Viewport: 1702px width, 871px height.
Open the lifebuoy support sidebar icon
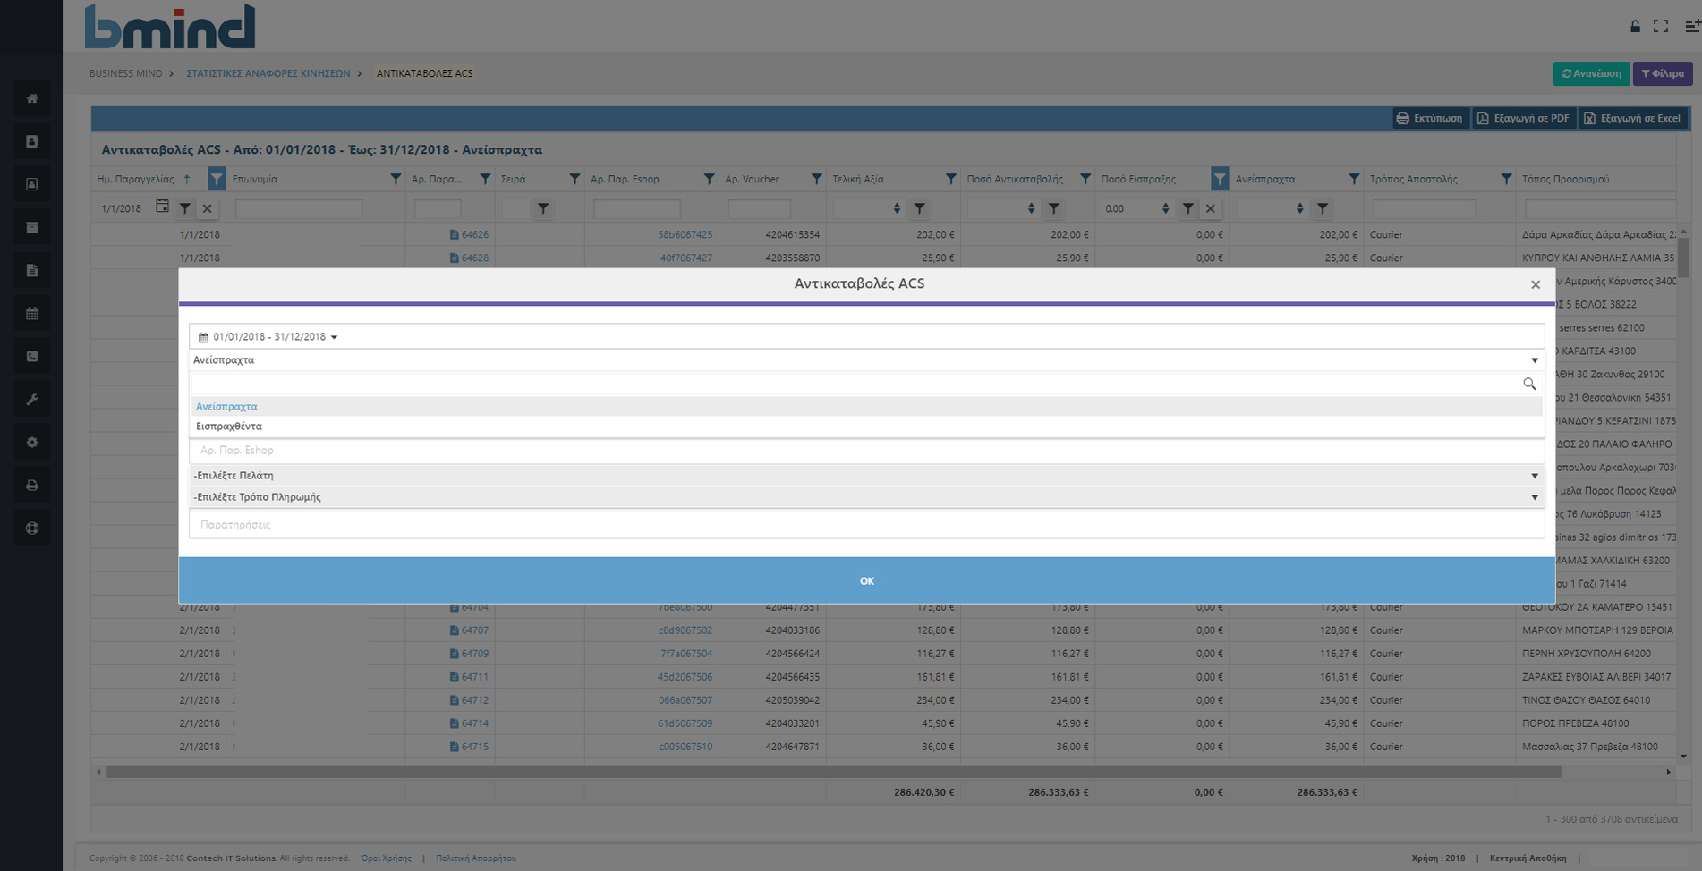[32, 528]
